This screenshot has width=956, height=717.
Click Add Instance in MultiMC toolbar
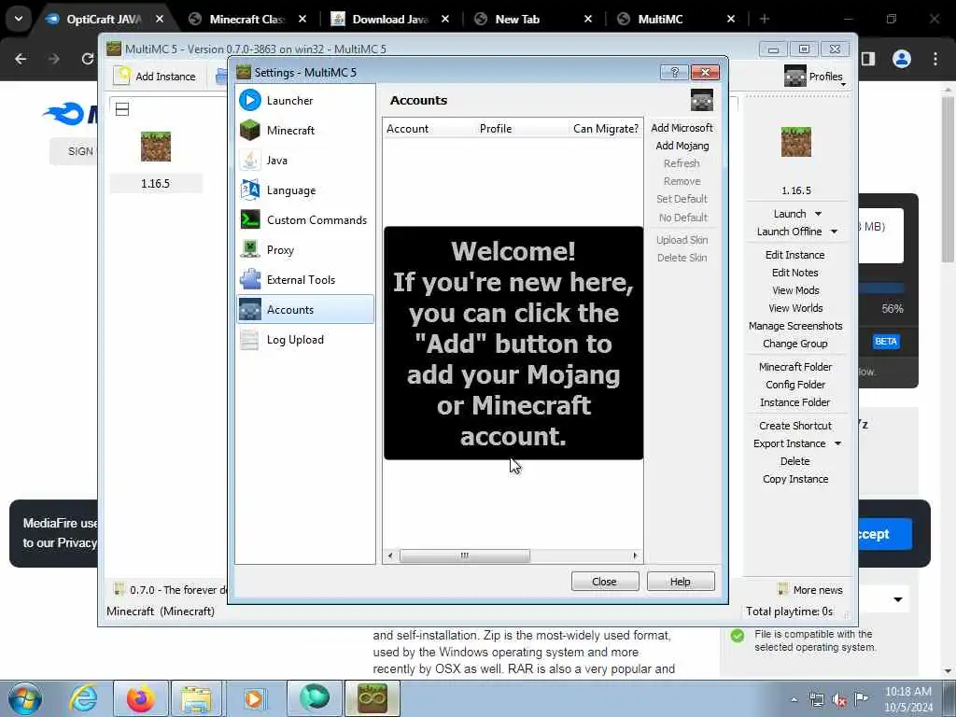pyautogui.click(x=156, y=77)
